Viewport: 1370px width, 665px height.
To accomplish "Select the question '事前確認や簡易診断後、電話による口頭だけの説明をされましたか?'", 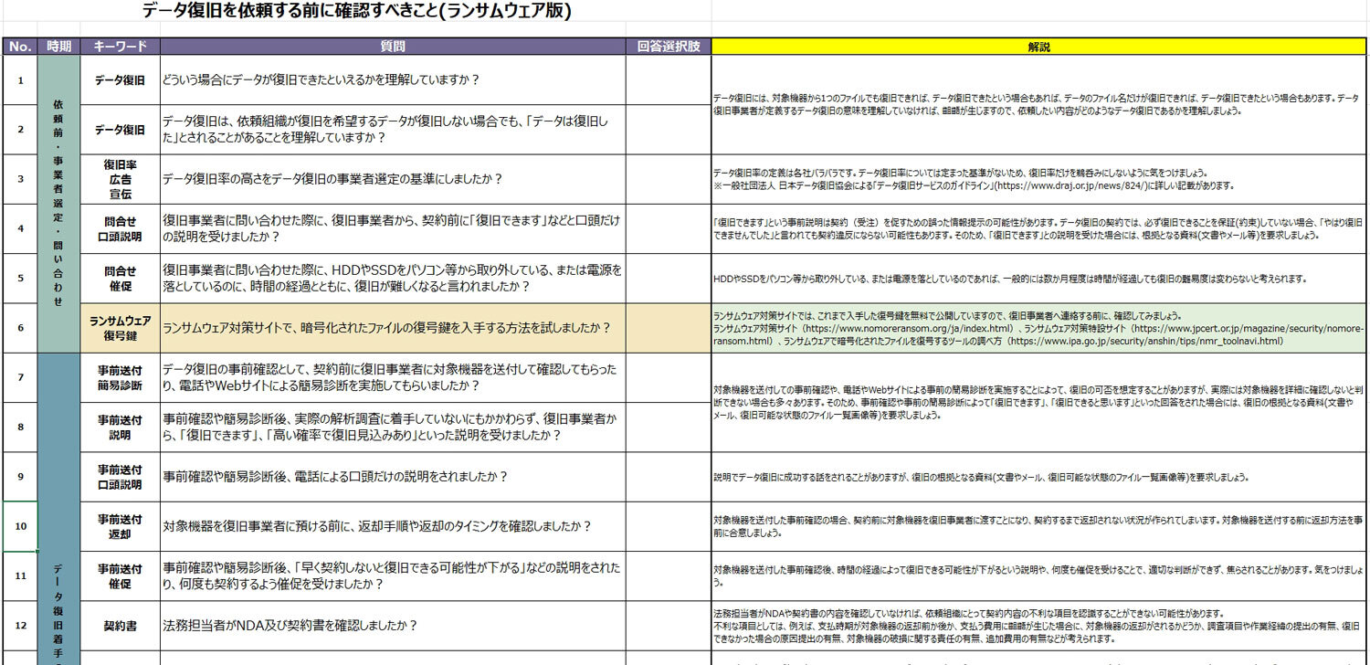I will point(392,477).
